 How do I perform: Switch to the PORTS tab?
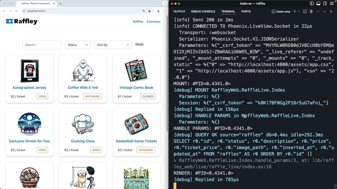click(x=246, y=12)
